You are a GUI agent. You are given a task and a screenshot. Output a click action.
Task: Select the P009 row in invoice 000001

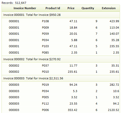click(61, 28)
